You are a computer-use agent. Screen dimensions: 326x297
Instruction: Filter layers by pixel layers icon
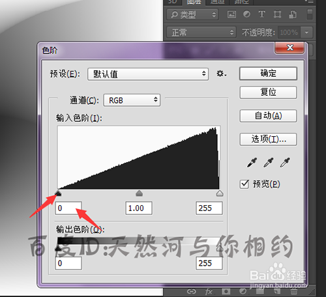(x=231, y=14)
